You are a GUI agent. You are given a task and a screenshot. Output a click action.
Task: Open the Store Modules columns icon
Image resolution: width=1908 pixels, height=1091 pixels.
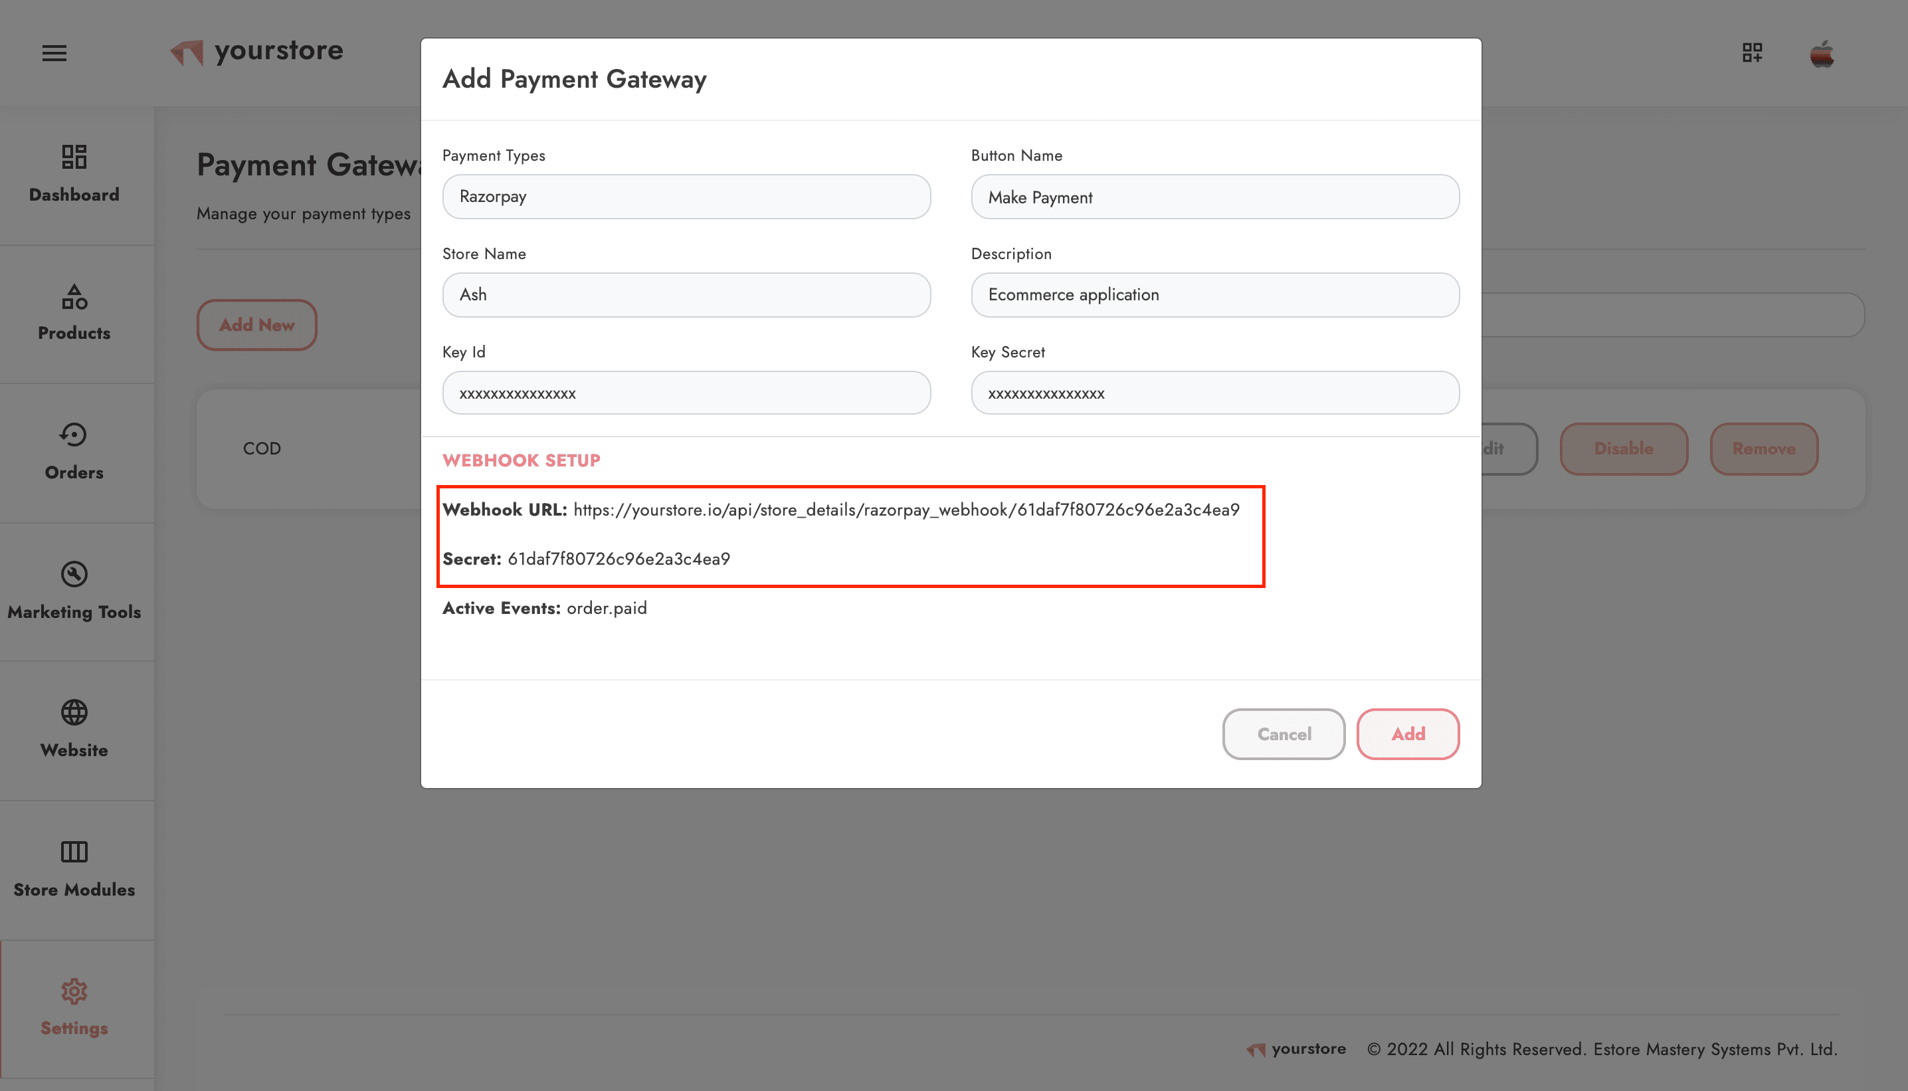click(x=74, y=852)
